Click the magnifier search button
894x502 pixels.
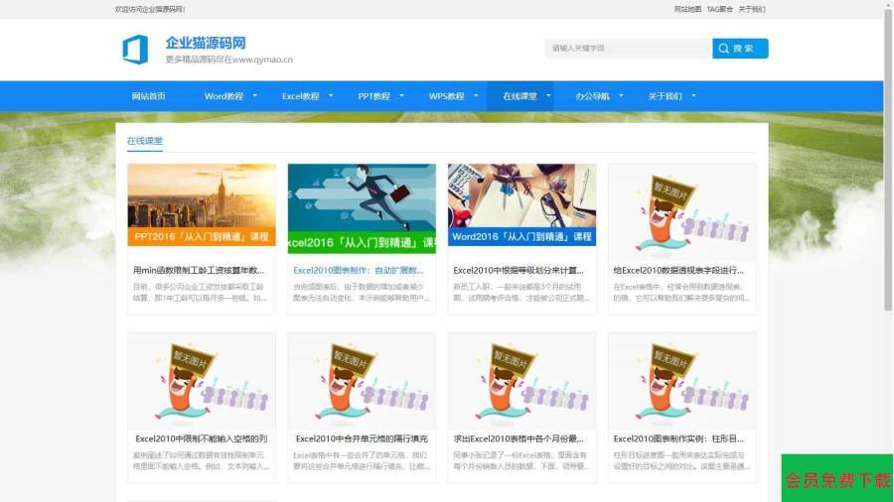pyautogui.click(x=740, y=49)
